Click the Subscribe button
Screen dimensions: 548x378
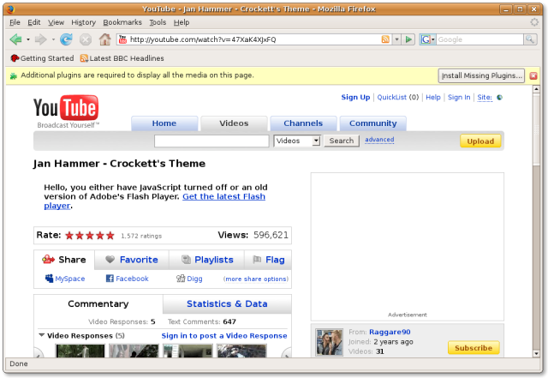click(x=474, y=348)
